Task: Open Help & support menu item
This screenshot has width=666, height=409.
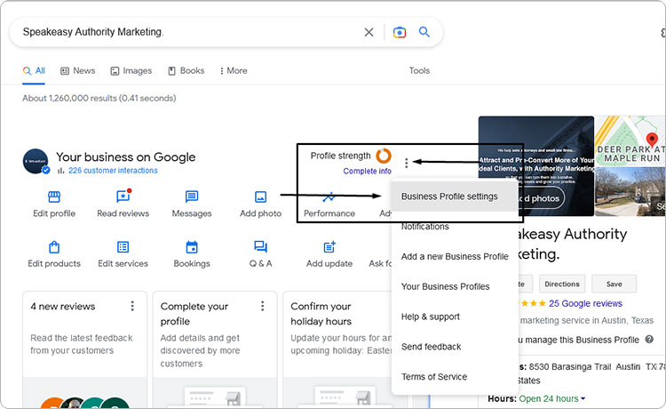Action: (x=455, y=317)
